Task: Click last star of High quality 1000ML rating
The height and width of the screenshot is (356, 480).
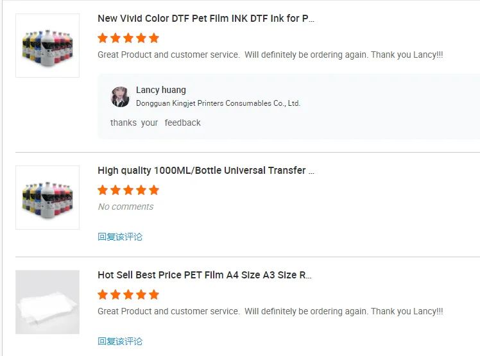Action: pos(154,190)
